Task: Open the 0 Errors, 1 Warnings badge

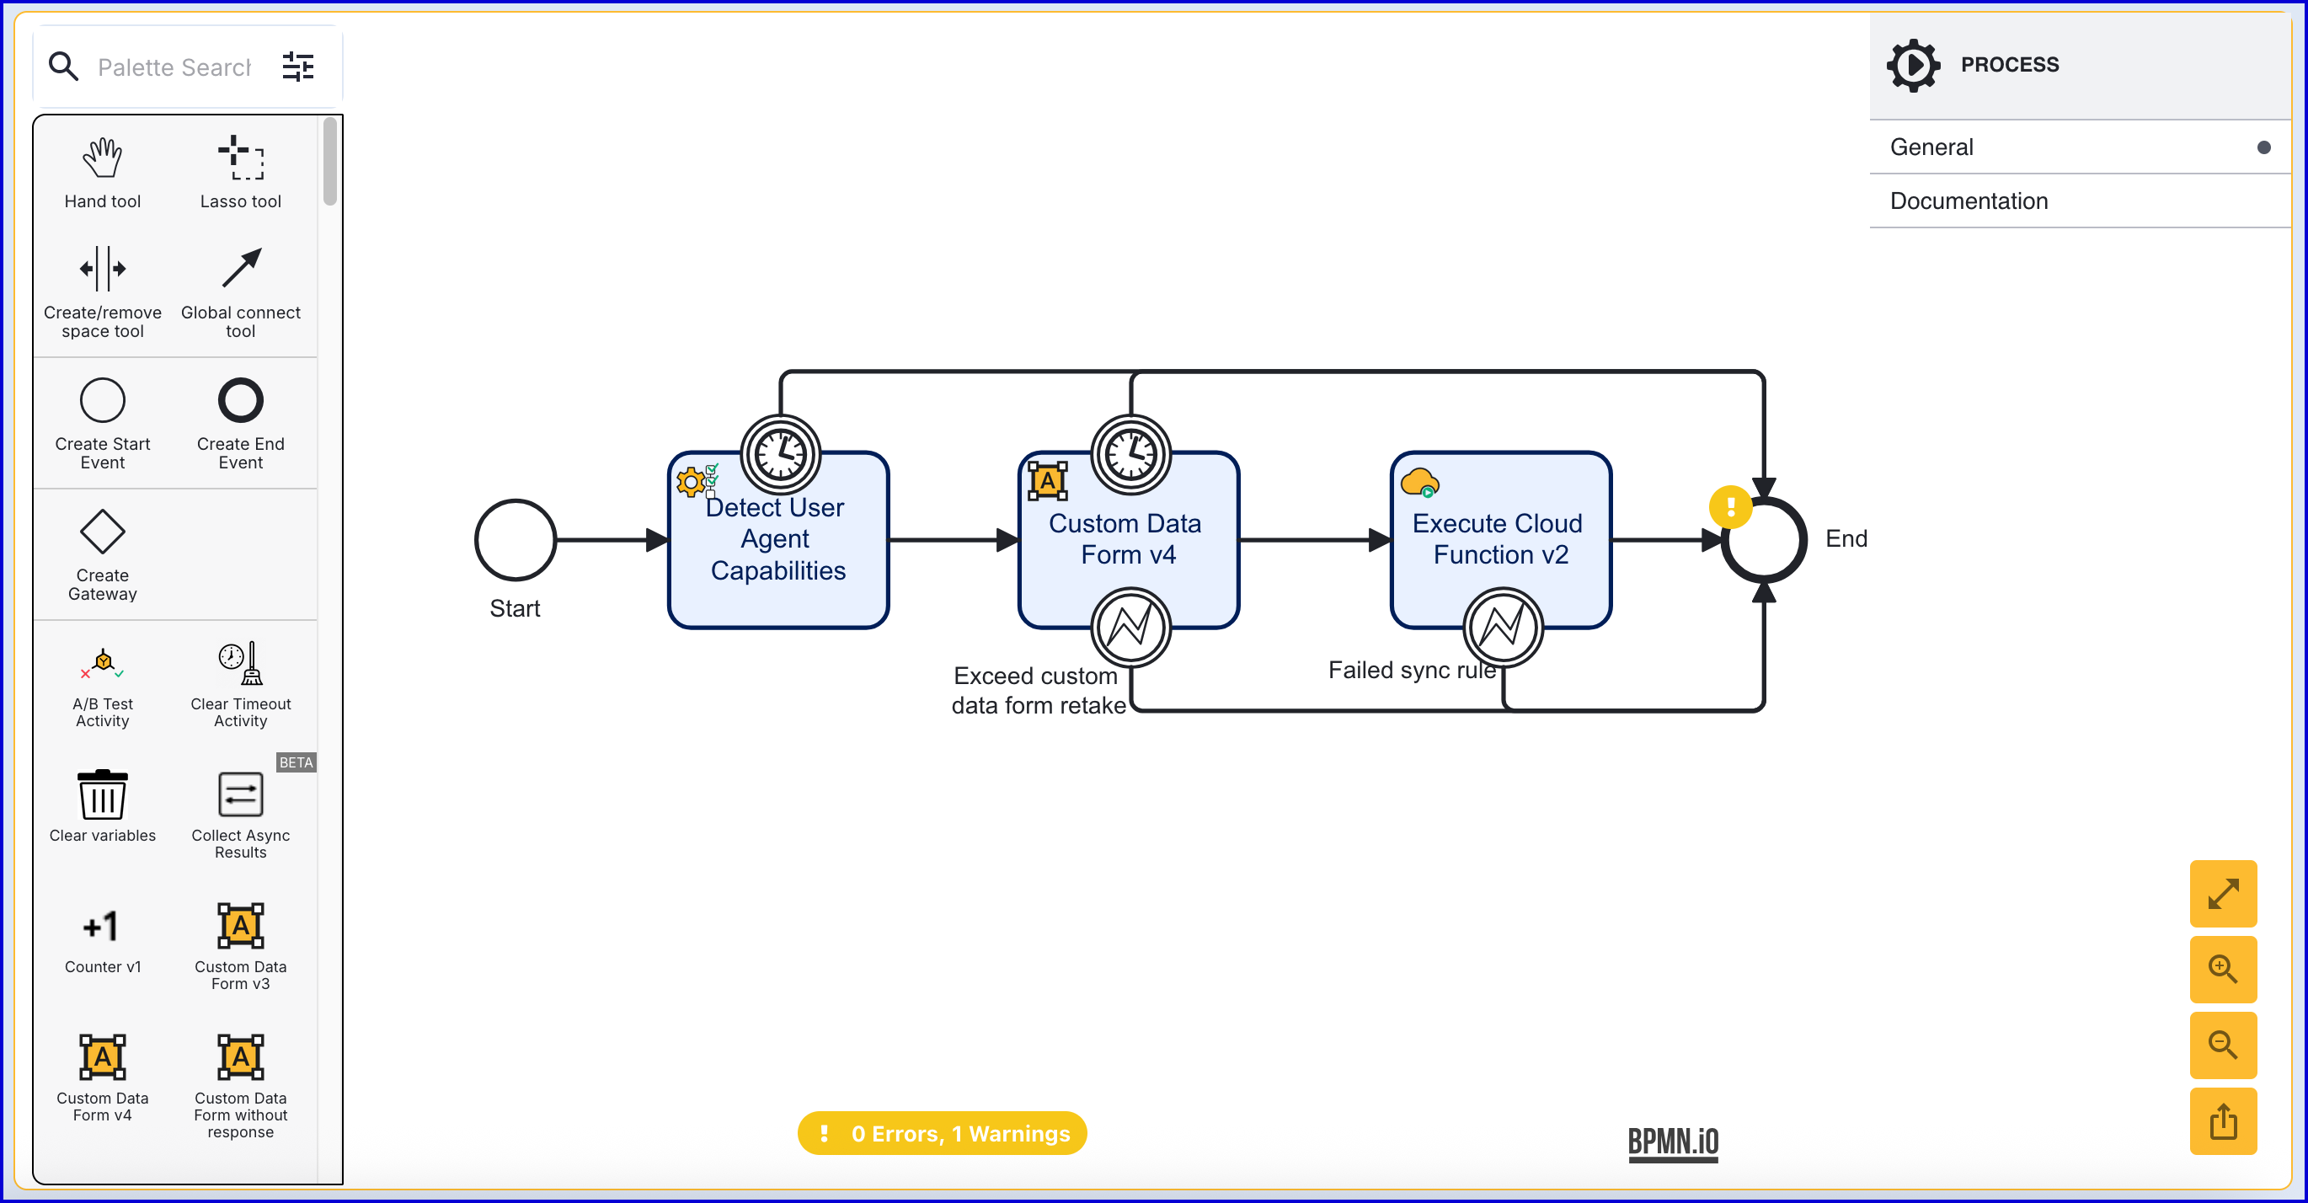Action: pyautogui.click(x=942, y=1133)
